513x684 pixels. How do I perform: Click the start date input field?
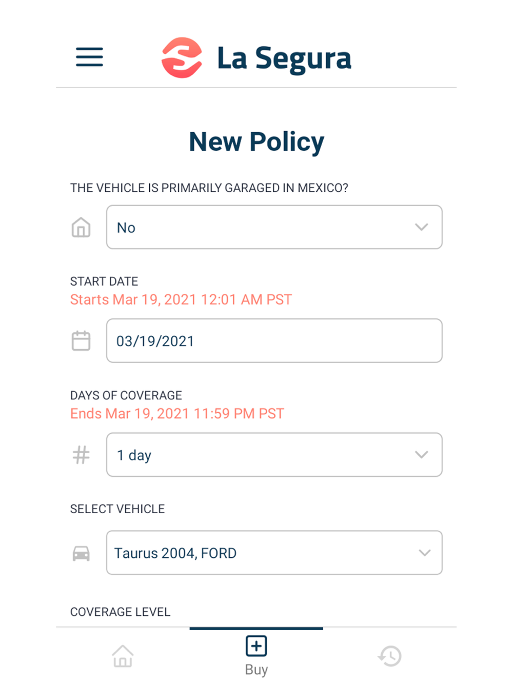[x=274, y=341]
